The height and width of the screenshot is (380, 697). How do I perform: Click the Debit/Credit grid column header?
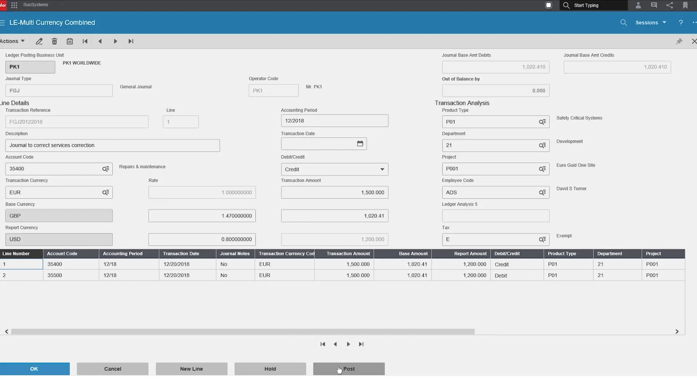click(x=517, y=254)
